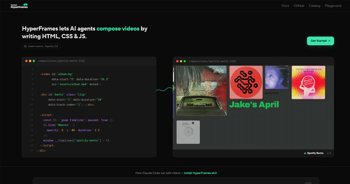Click the Open-source Apache 2.0 badge
Image resolution: width=350 pixels, height=184 pixels.
point(41,46)
